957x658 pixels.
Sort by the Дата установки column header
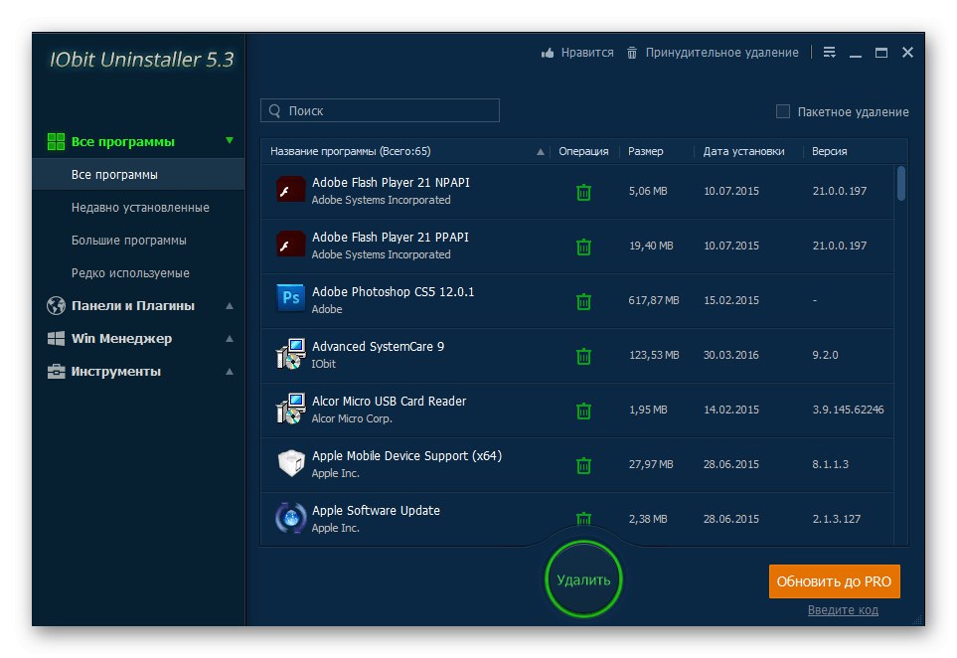click(x=743, y=151)
